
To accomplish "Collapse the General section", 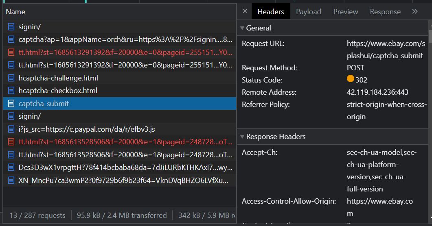I will (242, 28).
